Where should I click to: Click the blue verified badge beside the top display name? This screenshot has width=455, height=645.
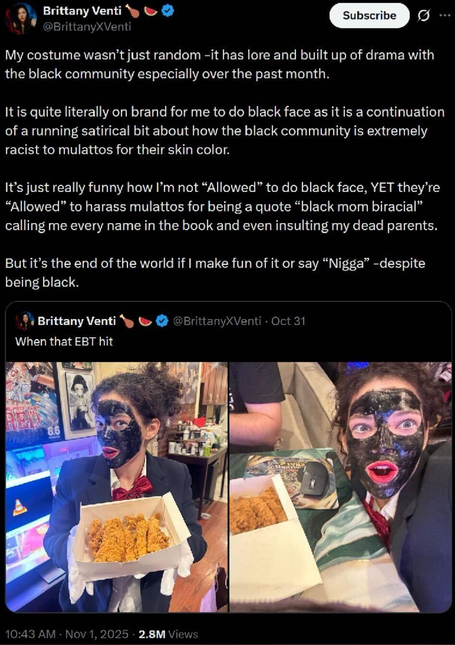pos(167,11)
